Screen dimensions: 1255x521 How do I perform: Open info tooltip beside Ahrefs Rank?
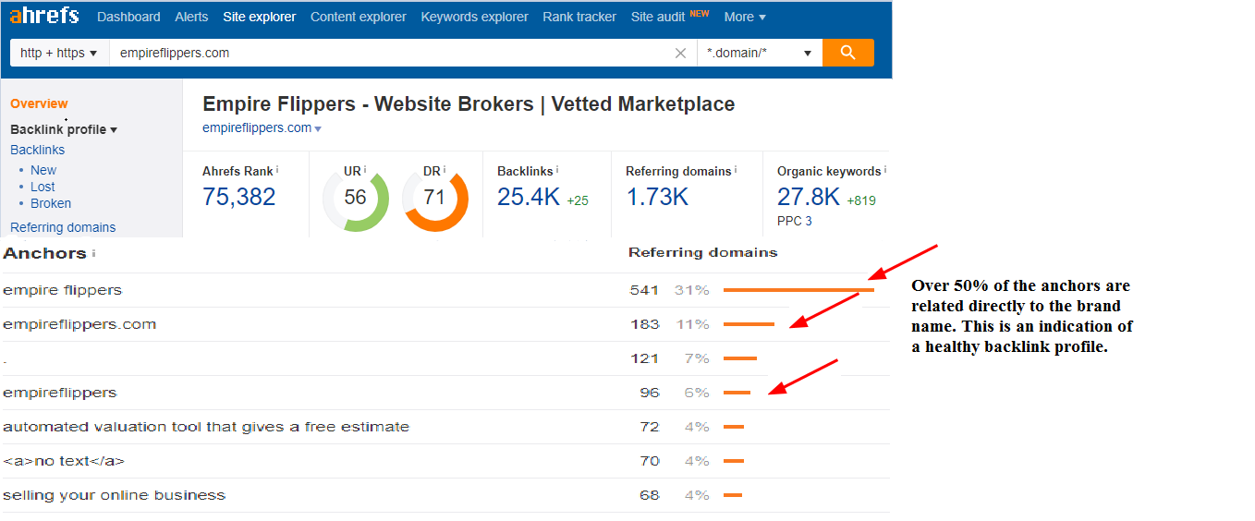click(277, 170)
